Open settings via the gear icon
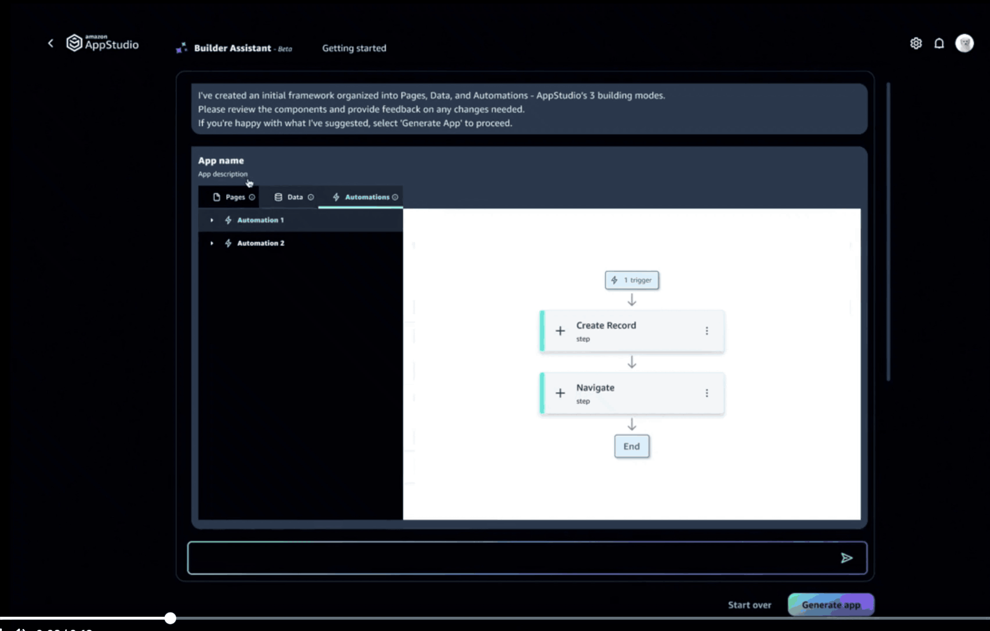The width and height of the screenshot is (990, 631). coord(916,43)
